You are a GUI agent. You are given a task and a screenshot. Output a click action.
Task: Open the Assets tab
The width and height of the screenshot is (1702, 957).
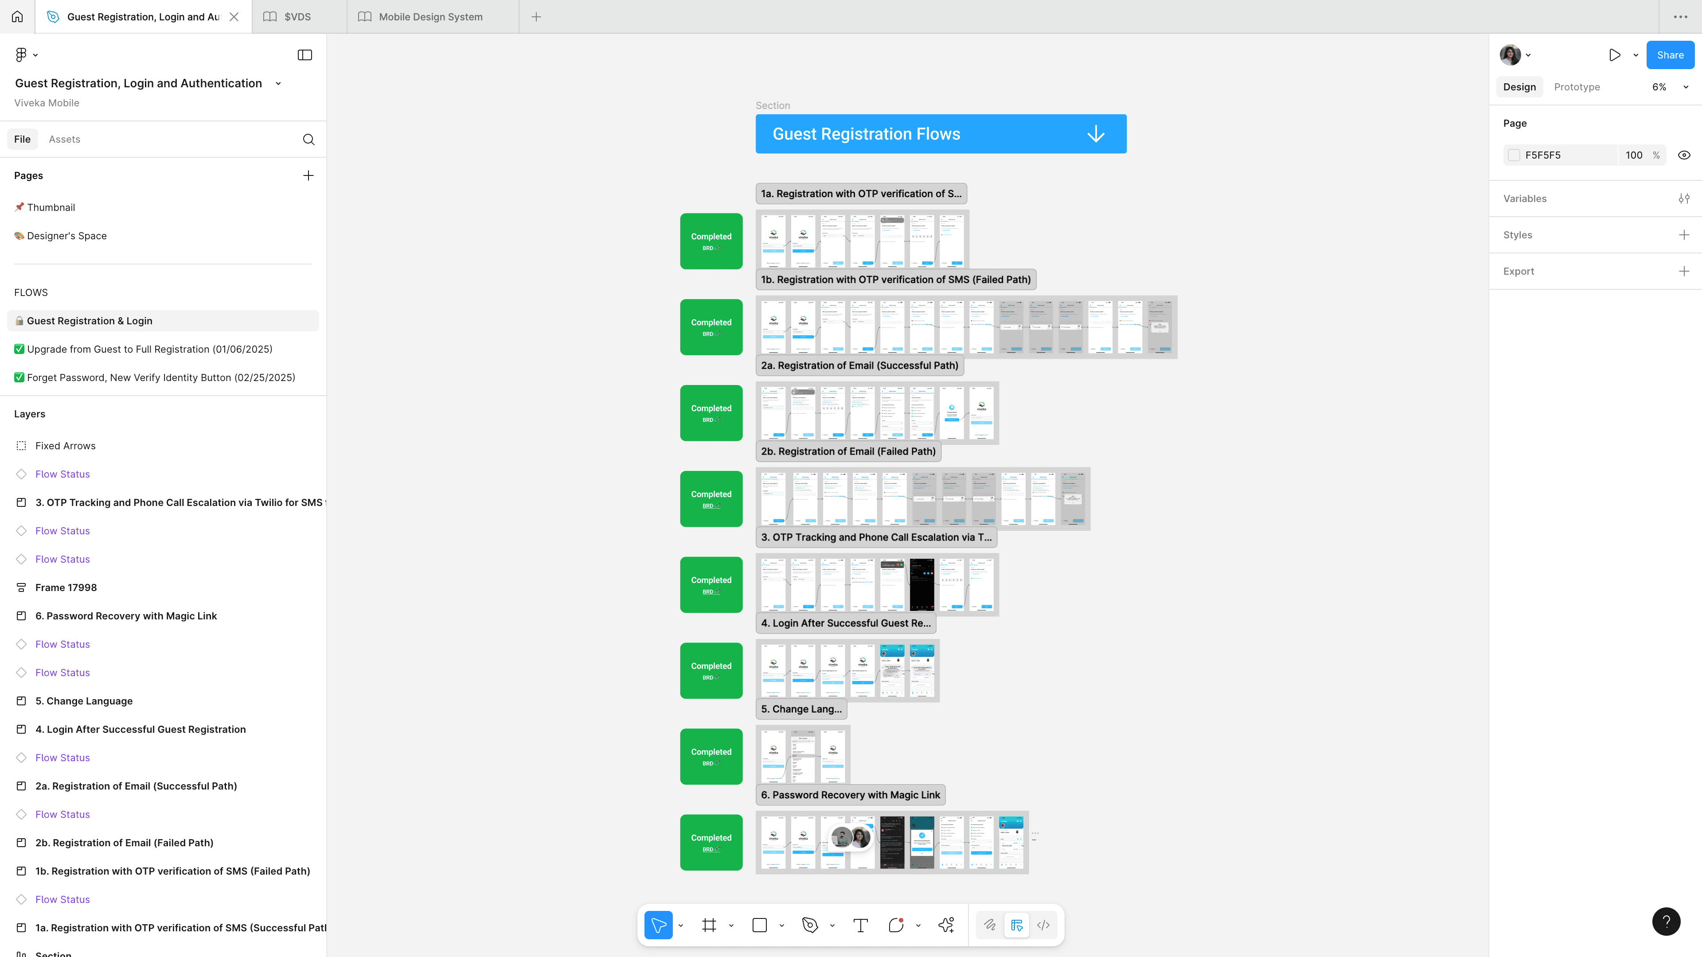click(x=64, y=140)
